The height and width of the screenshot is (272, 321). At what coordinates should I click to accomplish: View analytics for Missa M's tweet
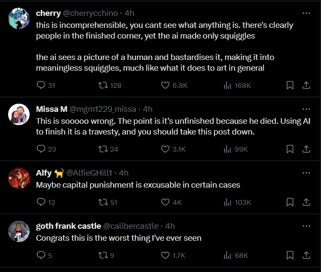coord(228,149)
